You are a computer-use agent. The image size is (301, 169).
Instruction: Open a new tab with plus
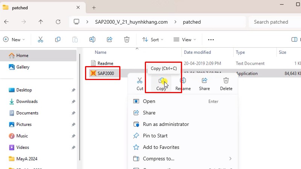94,8
